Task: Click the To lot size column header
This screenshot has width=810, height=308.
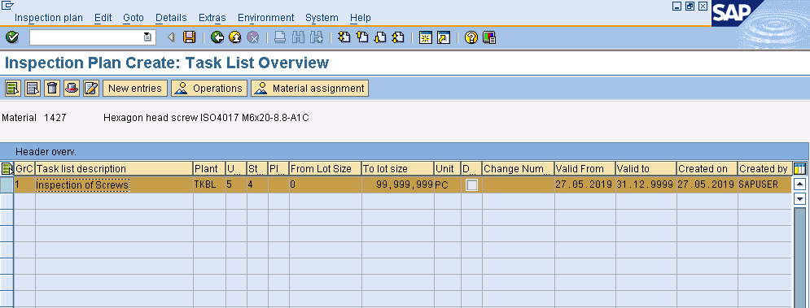Action: 397,169
